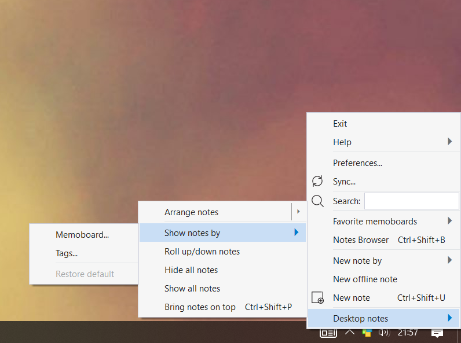Expand the New note by submenu arrow
Viewport: 461px width, 343px height.
(x=450, y=260)
